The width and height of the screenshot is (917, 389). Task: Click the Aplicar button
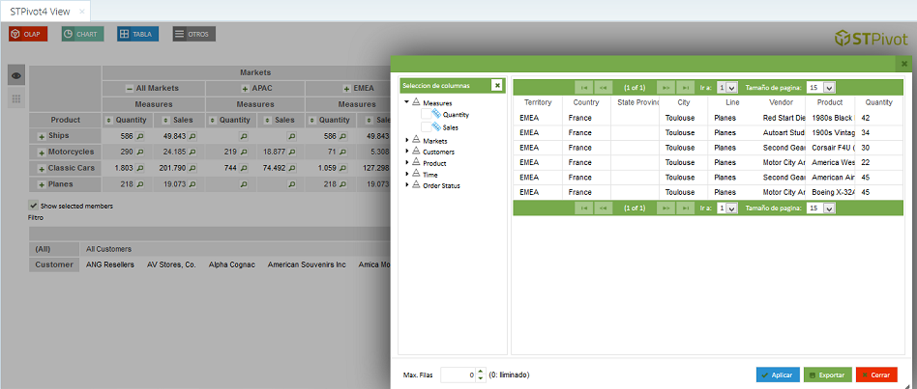coord(778,375)
